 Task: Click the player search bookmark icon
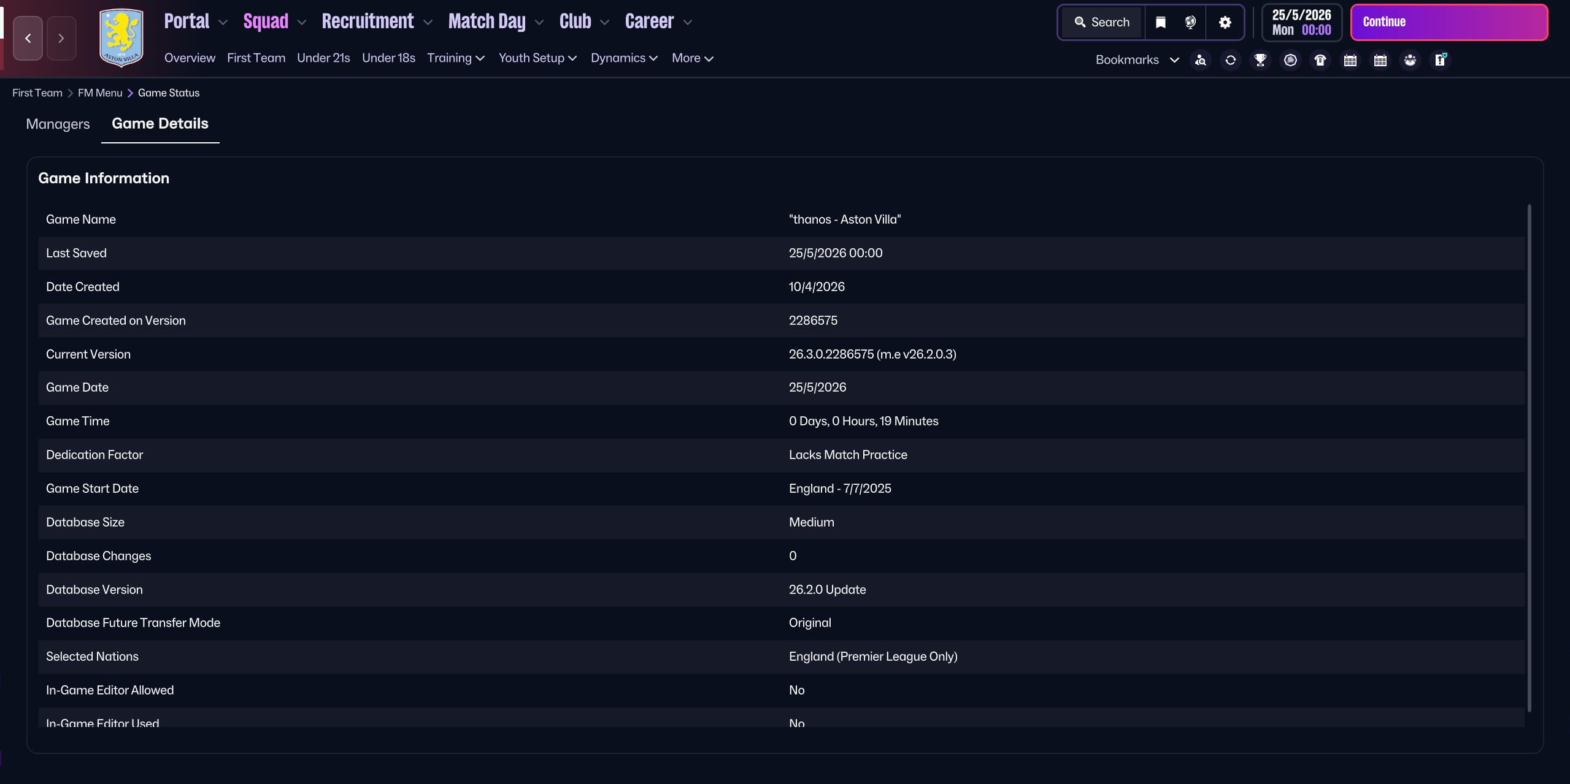[x=1200, y=60]
